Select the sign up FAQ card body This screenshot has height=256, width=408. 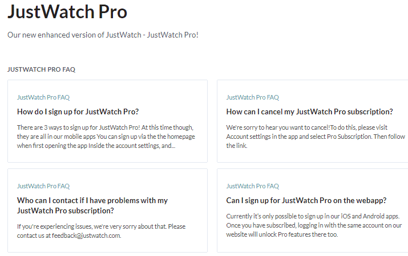coord(107,121)
